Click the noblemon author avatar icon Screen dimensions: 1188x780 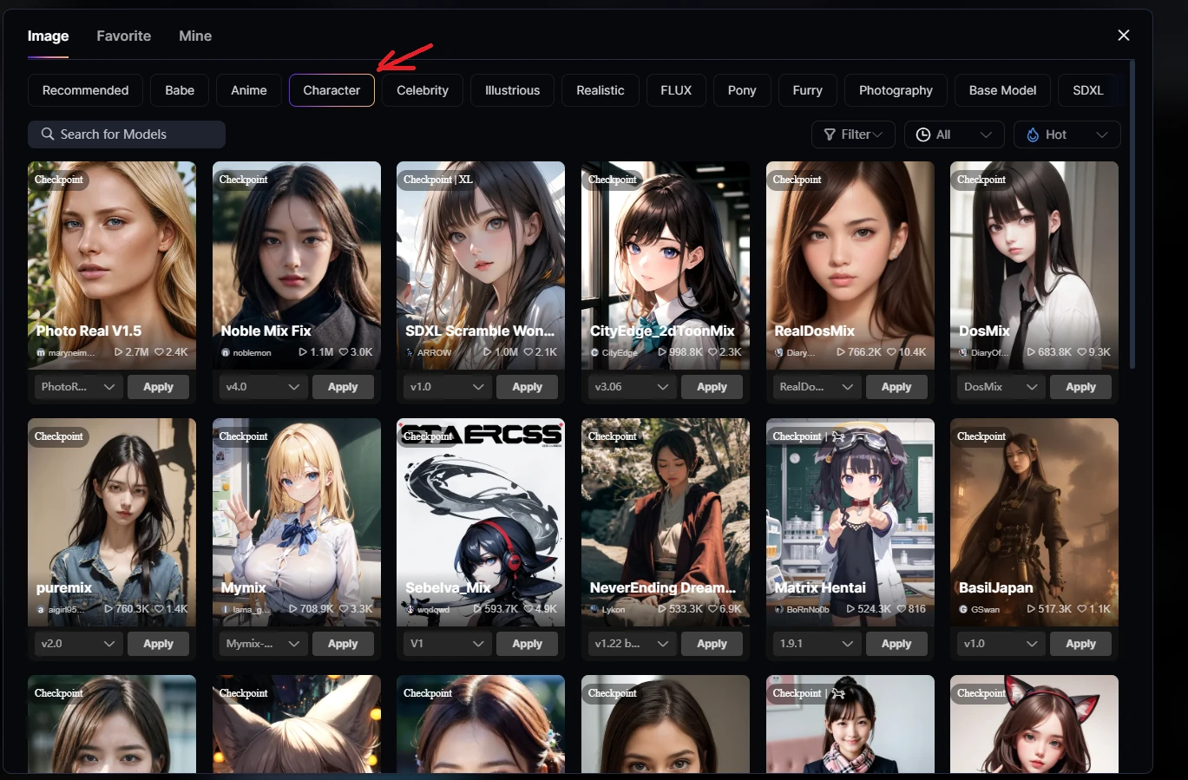point(226,353)
